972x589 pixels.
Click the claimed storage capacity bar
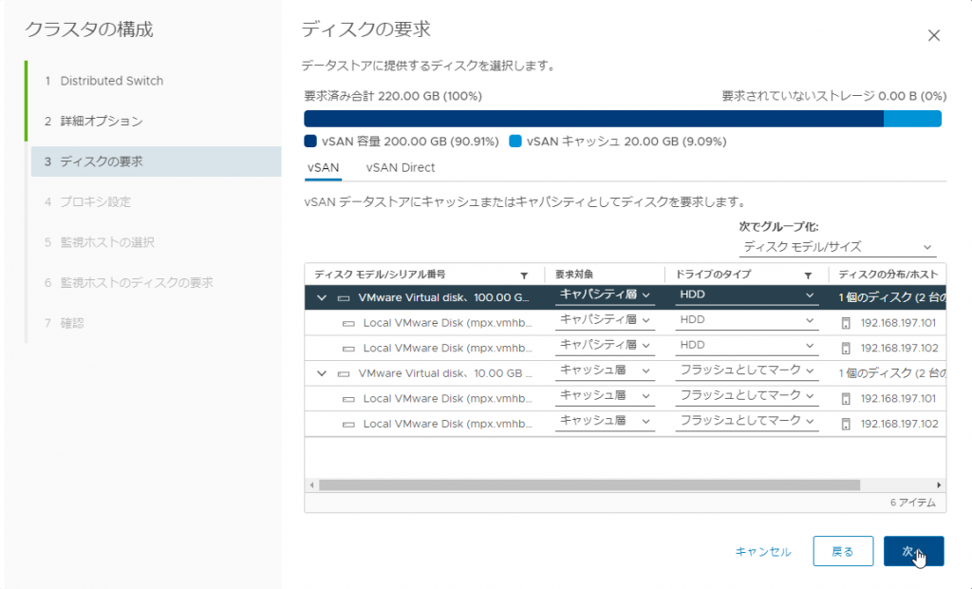pos(623,119)
